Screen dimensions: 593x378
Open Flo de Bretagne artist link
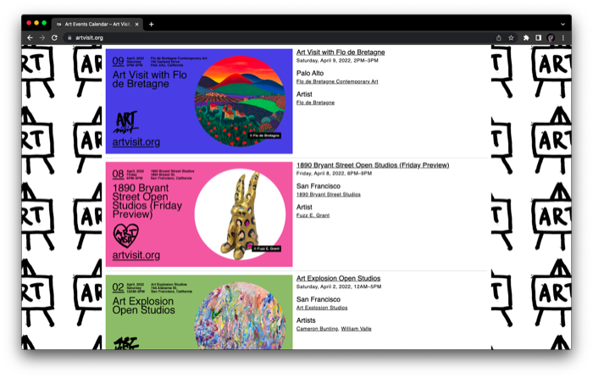315,103
